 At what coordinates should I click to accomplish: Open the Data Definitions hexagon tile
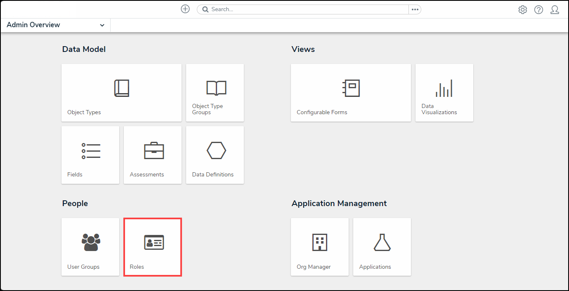(215, 155)
